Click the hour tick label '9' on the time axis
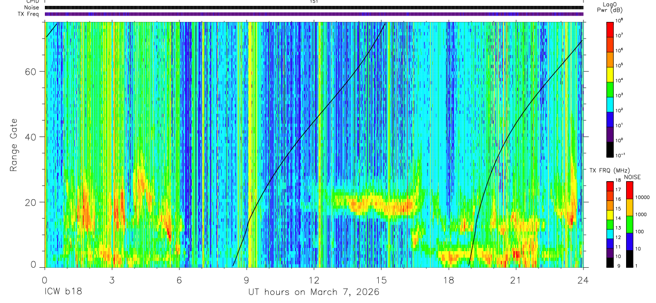 pyautogui.click(x=246, y=280)
